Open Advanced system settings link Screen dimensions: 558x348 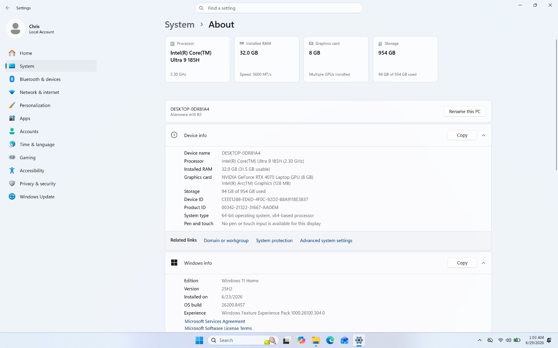326,240
